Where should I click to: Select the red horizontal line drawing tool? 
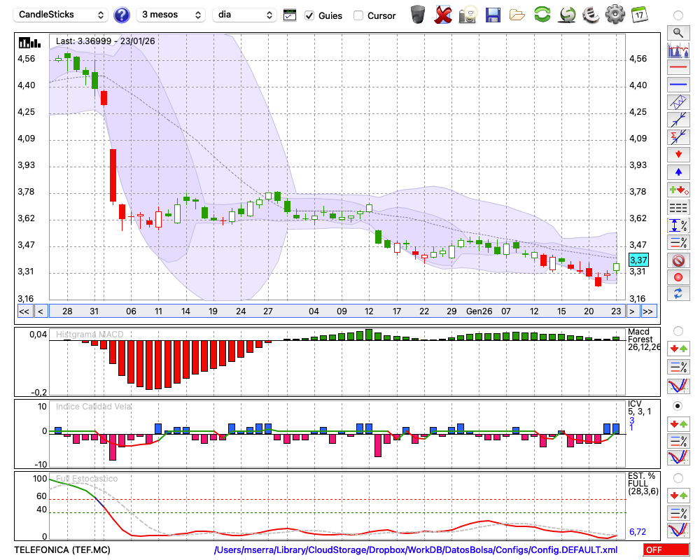point(678,68)
